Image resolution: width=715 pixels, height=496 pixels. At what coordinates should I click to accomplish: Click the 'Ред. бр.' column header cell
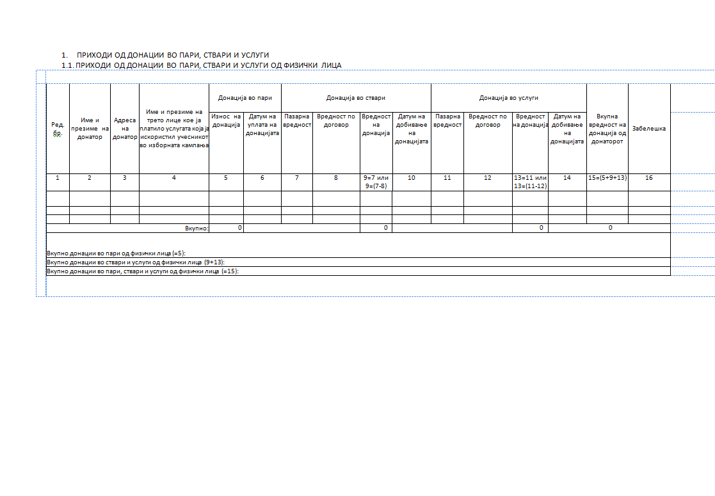pos(58,128)
